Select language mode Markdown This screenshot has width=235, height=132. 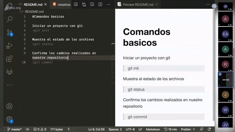coord(153,129)
